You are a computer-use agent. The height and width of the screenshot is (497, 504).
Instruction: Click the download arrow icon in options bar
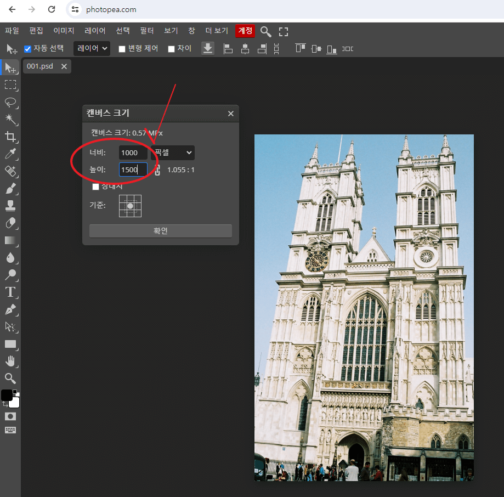pos(208,48)
